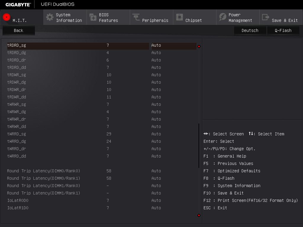Viewport: 303px width, 227px height.
Task: Select the tRDWR_dr timing label
Action: click(17, 90)
